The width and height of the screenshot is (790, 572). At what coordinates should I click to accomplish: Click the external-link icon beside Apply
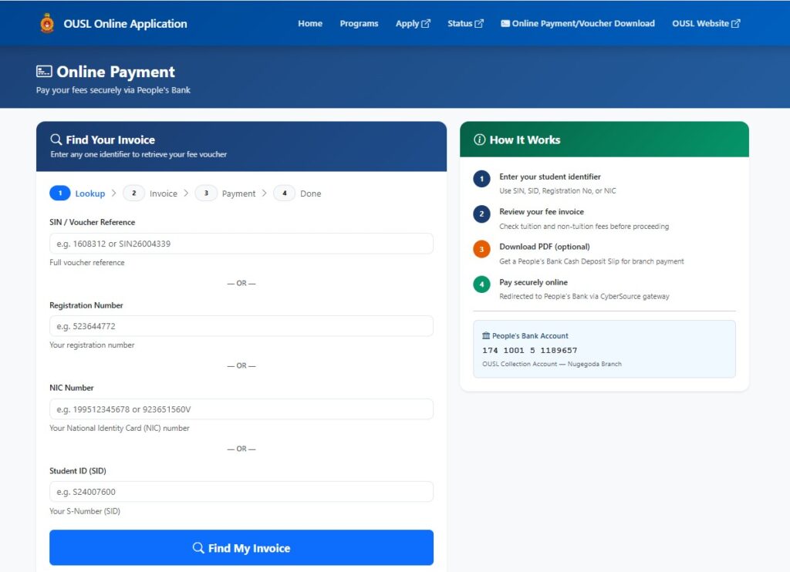click(x=426, y=24)
